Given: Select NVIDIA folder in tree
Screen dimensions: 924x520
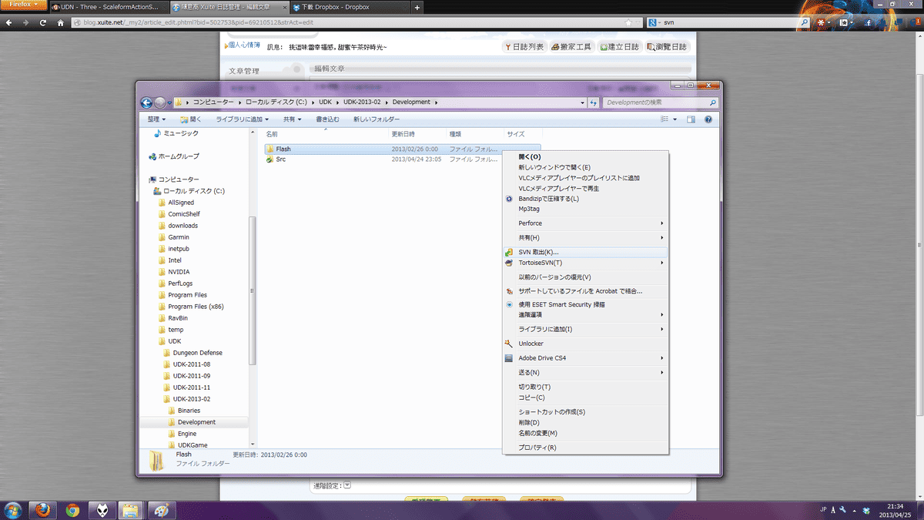Looking at the screenshot, I should tap(179, 272).
